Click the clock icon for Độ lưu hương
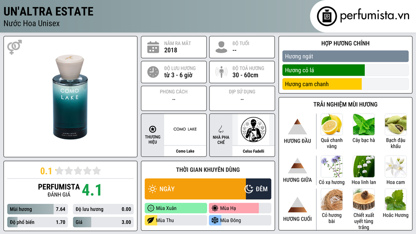416x234 pixels. [153, 72]
